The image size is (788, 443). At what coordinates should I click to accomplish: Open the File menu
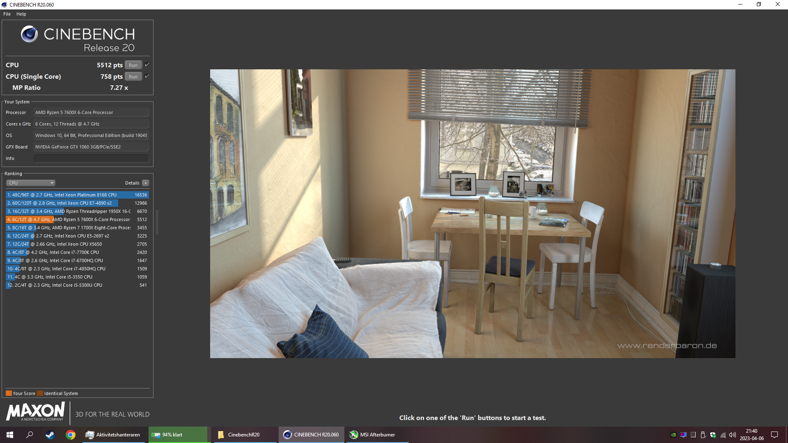coord(7,14)
